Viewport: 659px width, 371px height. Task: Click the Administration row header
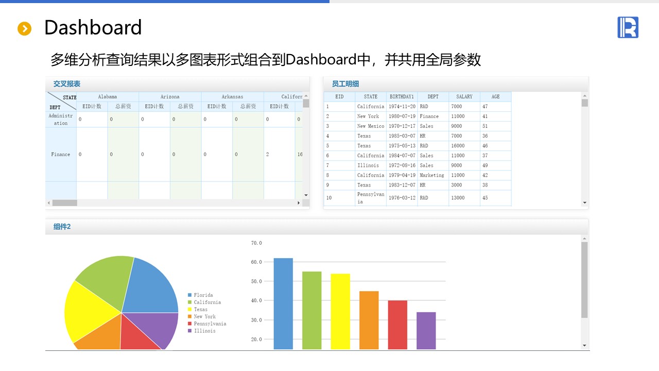(61, 120)
